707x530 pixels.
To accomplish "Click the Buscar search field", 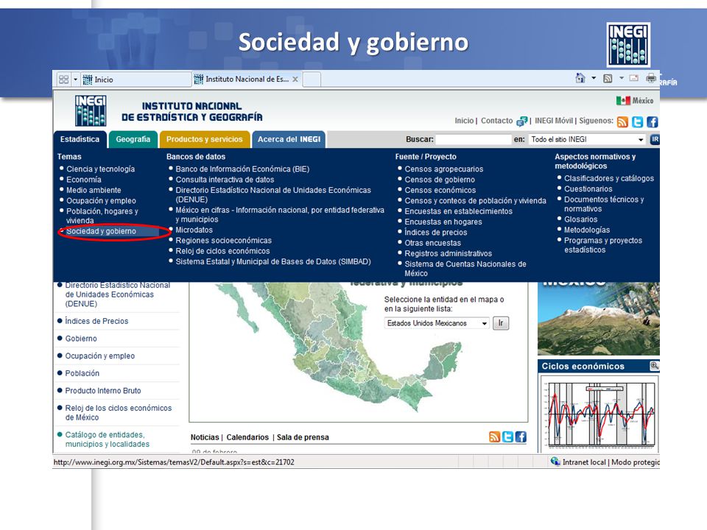I will [474, 139].
